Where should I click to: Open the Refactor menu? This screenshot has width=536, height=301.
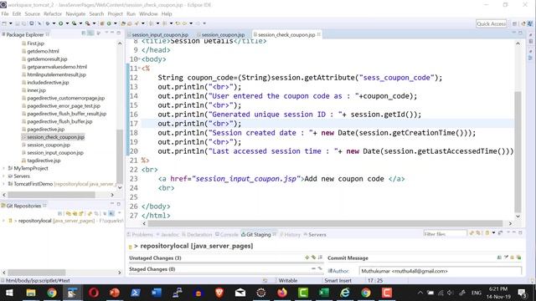pos(53,14)
